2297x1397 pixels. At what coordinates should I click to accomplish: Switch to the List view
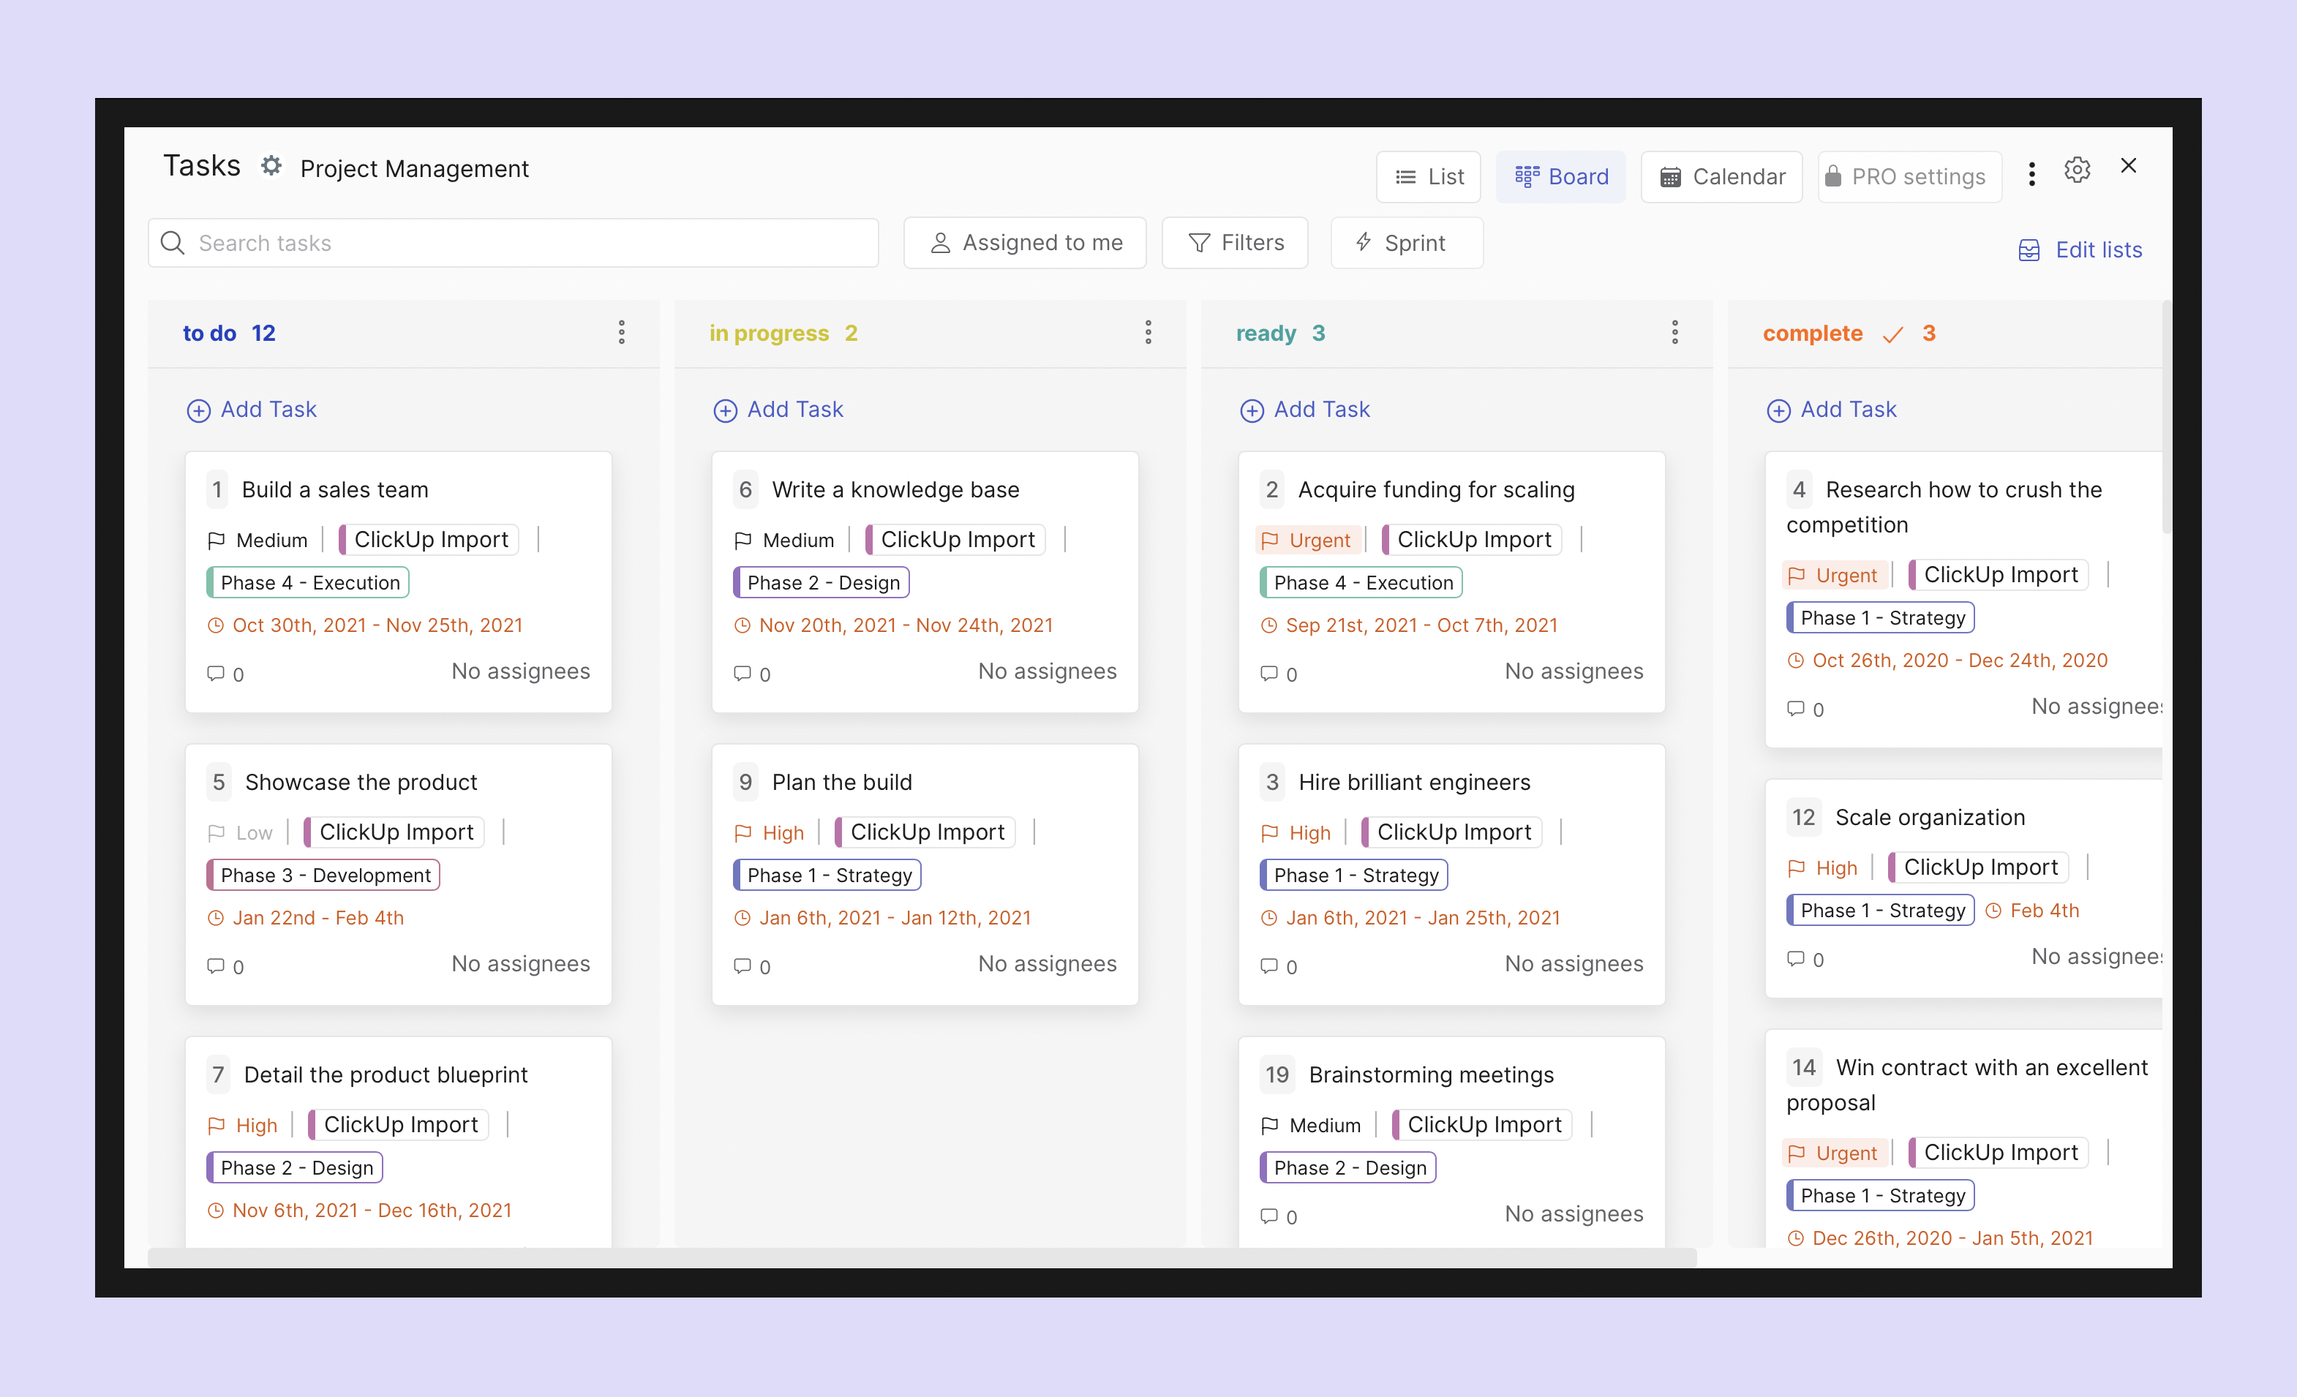pyautogui.click(x=1428, y=177)
